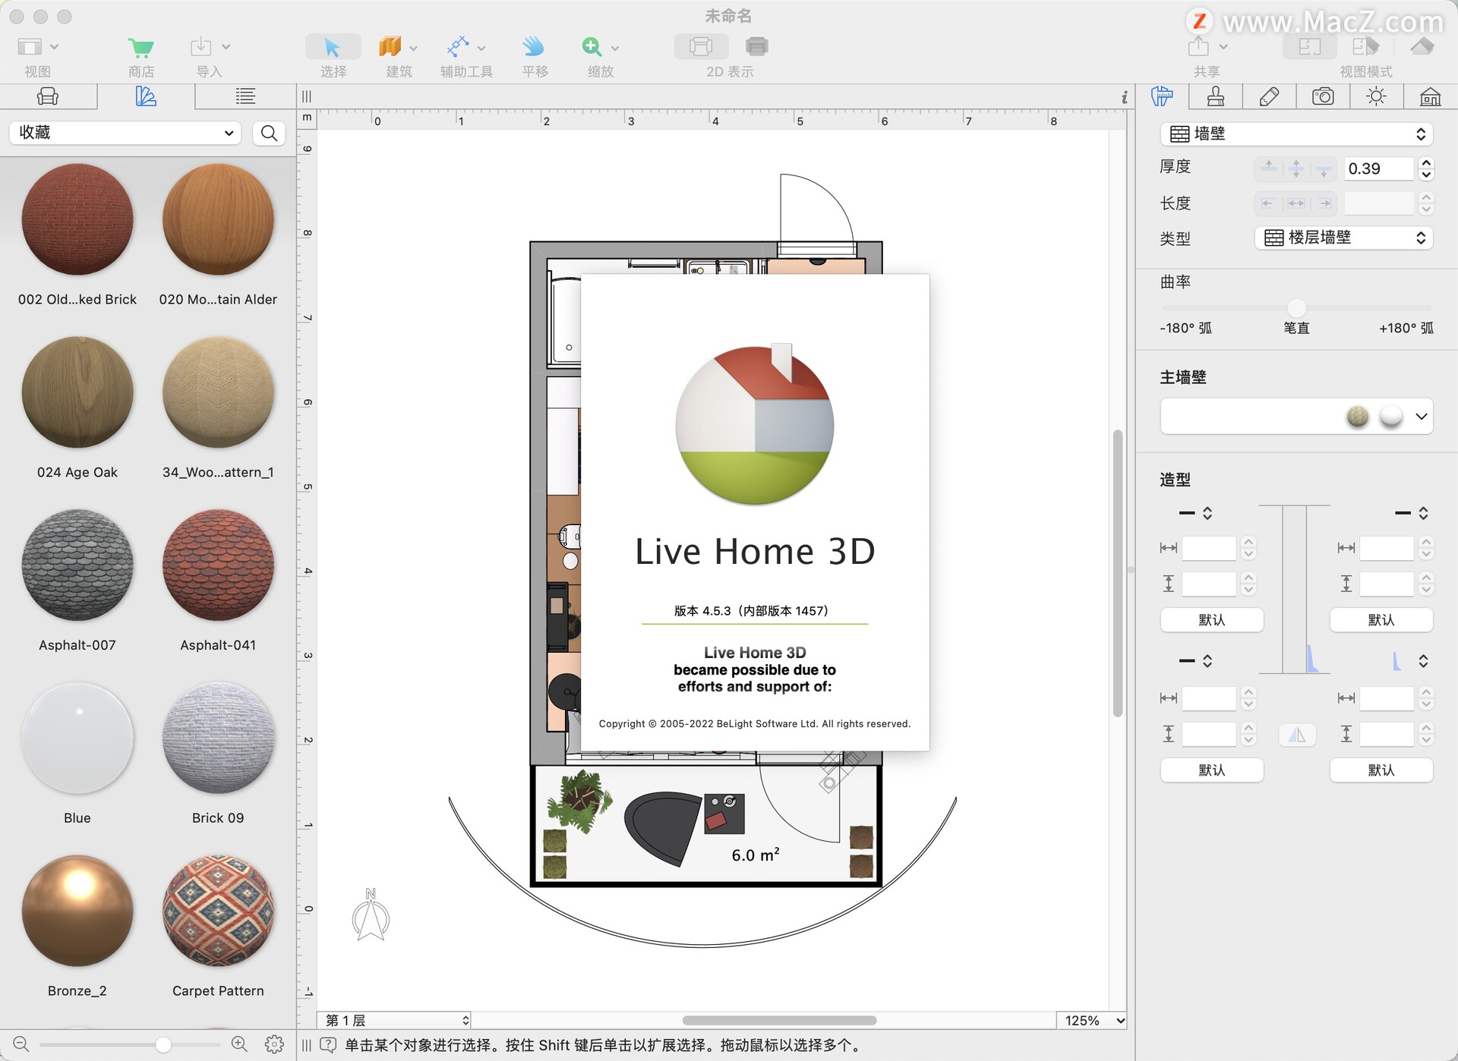The width and height of the screenshot is (1458, 1061).
Task: Click the 厚度 value field showing 0.39
Action: pyautogui.click(x=1378, y=168)
